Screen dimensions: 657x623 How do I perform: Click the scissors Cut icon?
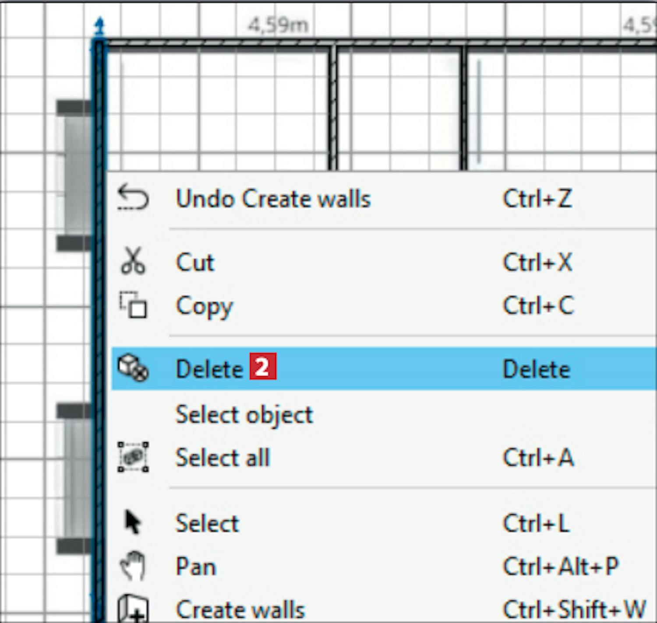(133, 261)
